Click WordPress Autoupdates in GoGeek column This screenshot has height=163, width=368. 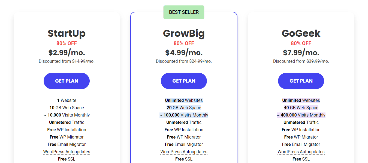301,152
